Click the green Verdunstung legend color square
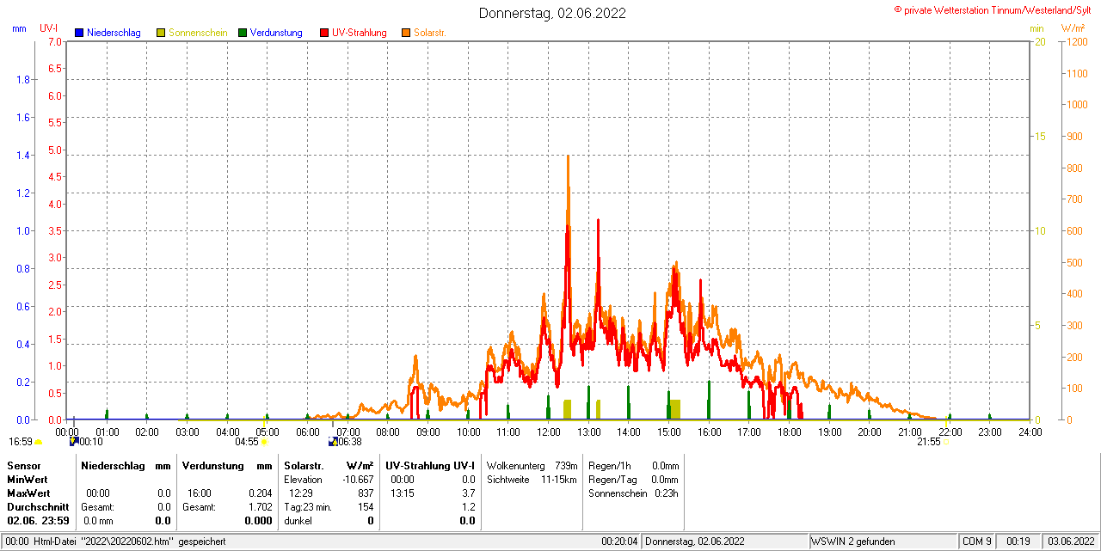 [243, 33]
